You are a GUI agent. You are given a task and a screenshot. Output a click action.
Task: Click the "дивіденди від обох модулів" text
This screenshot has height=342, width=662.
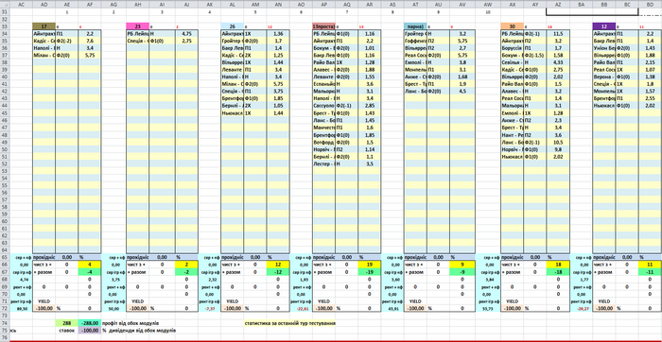[142, 331]
